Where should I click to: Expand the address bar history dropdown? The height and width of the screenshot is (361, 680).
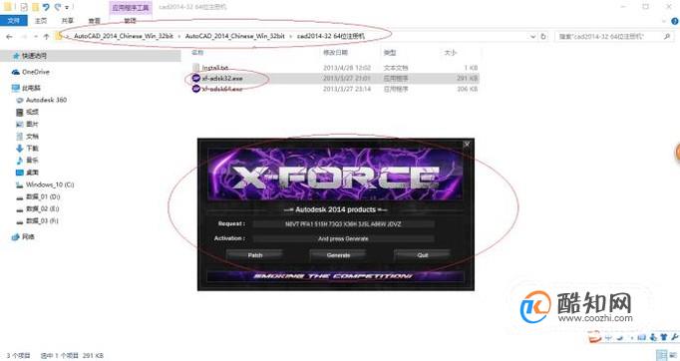[x=533, y=37]
